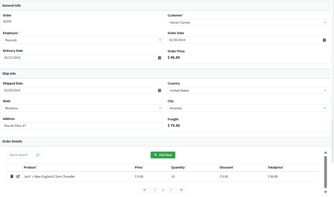Click the Quick search magnifier icon

[x=38, y=155]
